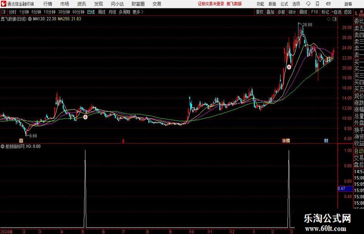Viewport: 364px width, 234px height.
Task: Open the 多周期 multi-period view
Action: pos(124,12)
